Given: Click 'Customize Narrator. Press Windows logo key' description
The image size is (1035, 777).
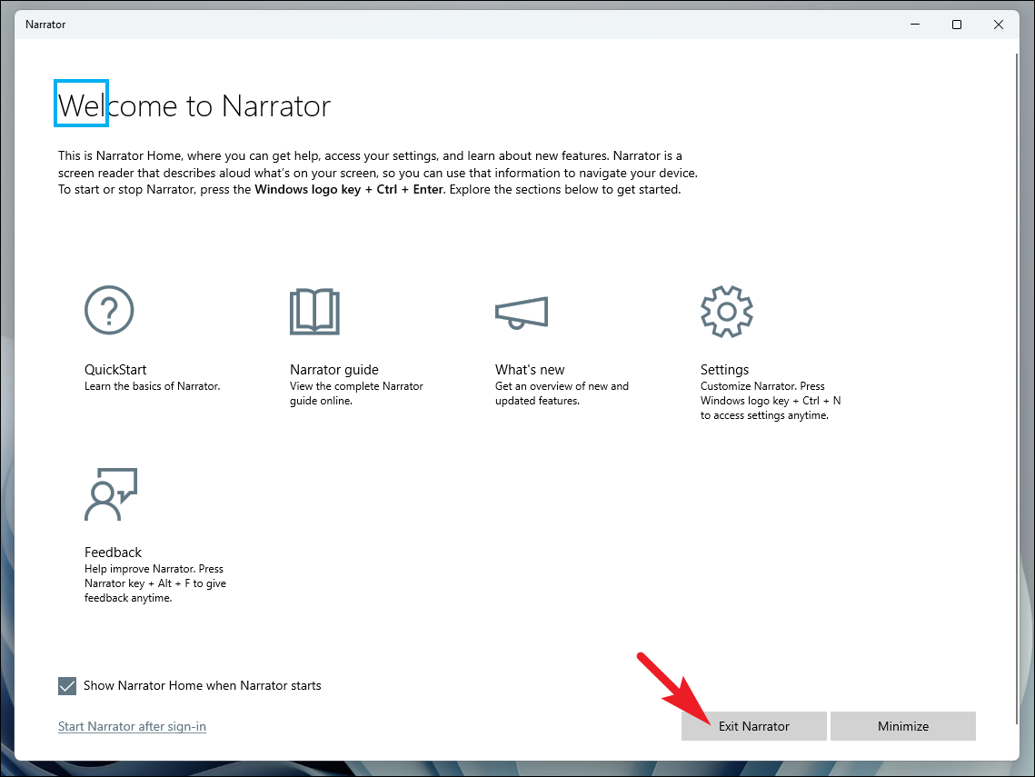Looking at the screenshot, I should click(x=771, y=401).
